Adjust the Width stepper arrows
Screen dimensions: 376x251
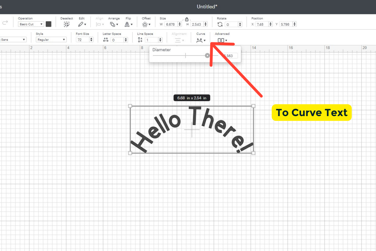coord(180,24)
